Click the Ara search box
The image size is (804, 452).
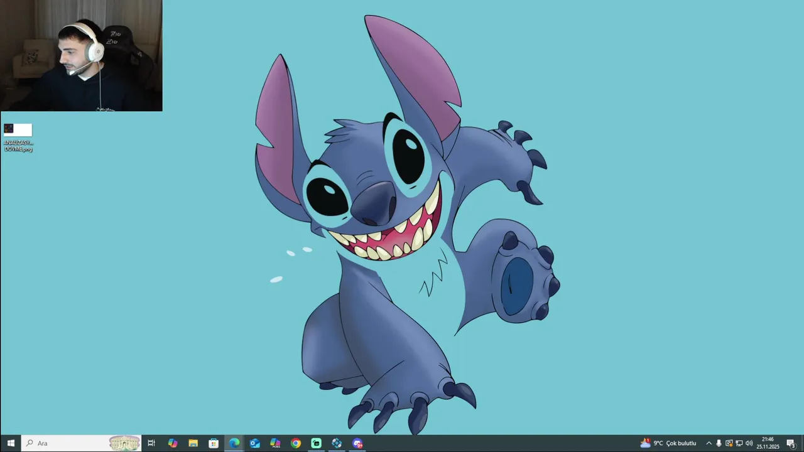click(81, 443)
